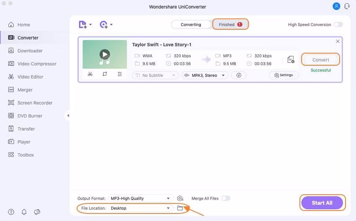Open the Video Editor section

(26, 77)
